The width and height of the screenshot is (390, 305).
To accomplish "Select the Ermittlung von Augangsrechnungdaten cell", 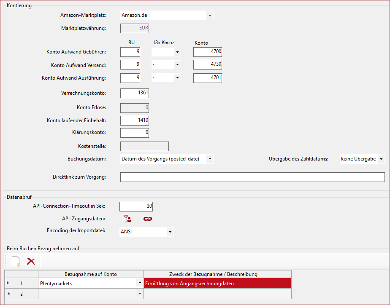I will [x=217, y=284].
